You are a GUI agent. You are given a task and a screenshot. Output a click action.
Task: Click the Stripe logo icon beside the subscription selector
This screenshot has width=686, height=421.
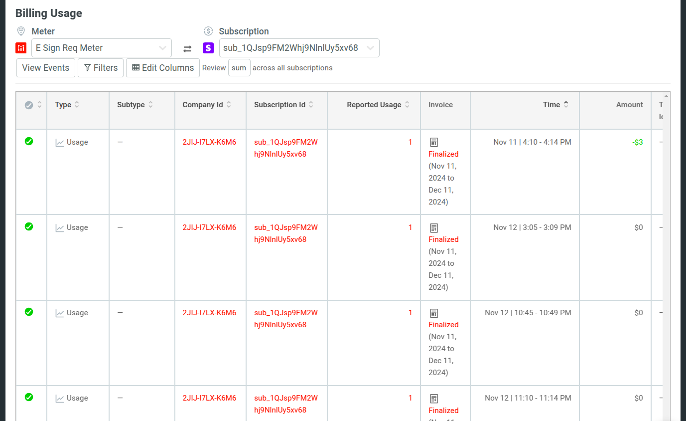(208, 48)
